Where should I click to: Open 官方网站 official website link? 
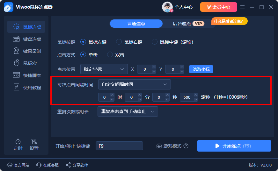click(18, 165)
